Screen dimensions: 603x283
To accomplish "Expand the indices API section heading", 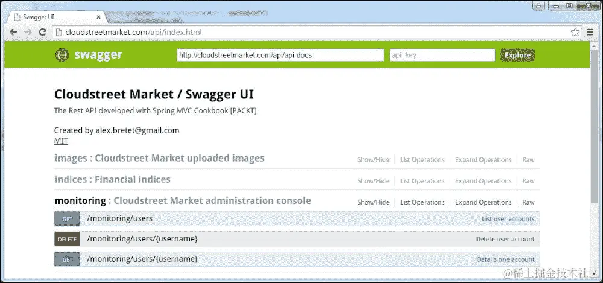I will 112,179.
